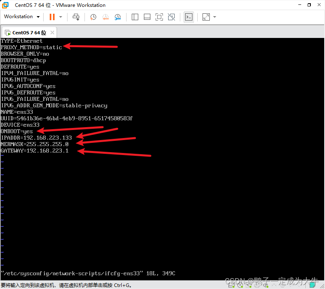Enter full screen mode

point(159,17)
